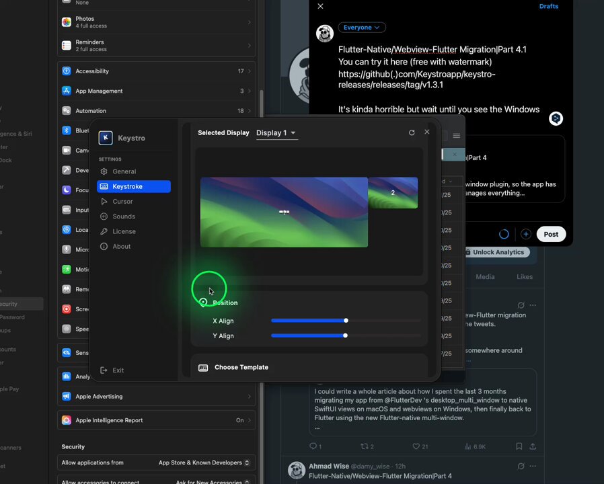
Task: Open Drafts in the compose window
Action: [x=548, y=7]
